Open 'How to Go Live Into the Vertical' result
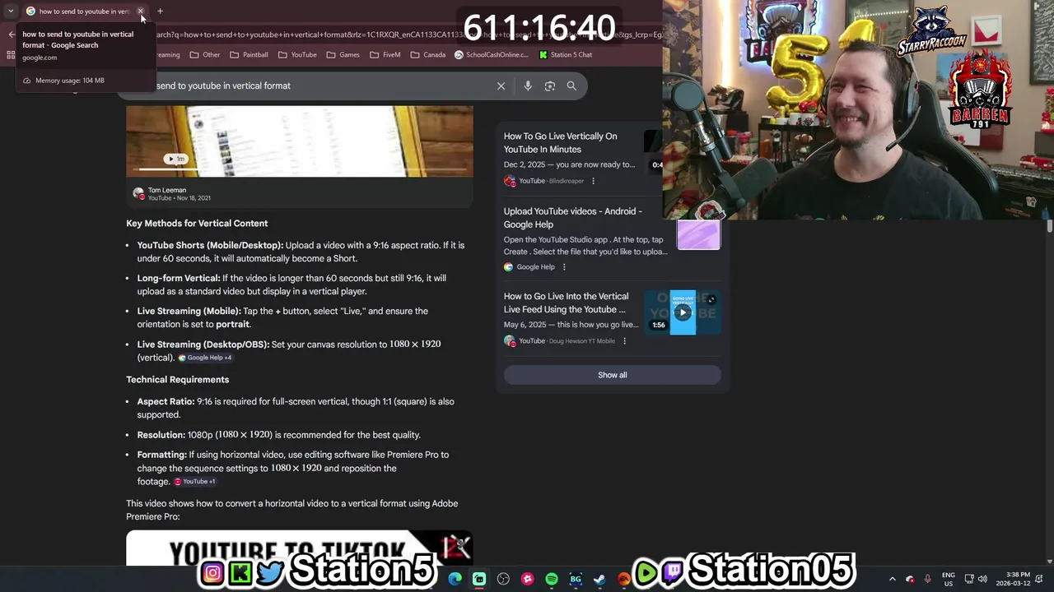This screenshot has height=592, width=1054. (566, 303)
